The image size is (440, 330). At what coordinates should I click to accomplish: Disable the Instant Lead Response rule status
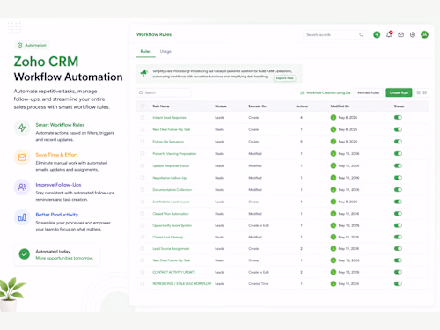click(x=398, y=118)
